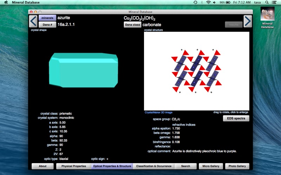Click the minerals button

pyautogui.click(x=47, y=18)
